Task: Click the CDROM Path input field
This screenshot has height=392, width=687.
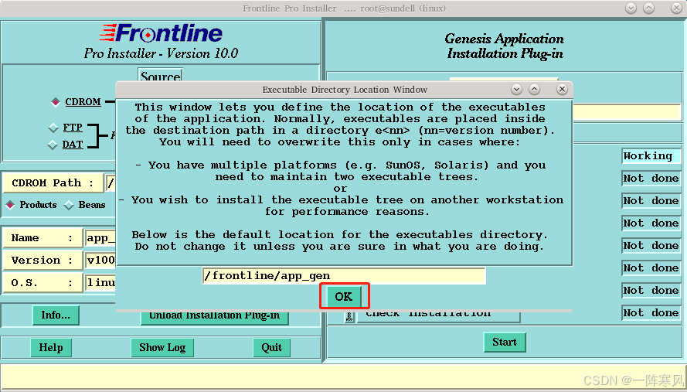Action: point(111,182)
